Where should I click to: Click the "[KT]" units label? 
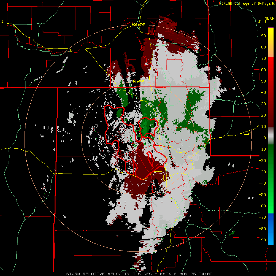click(262, 21)
